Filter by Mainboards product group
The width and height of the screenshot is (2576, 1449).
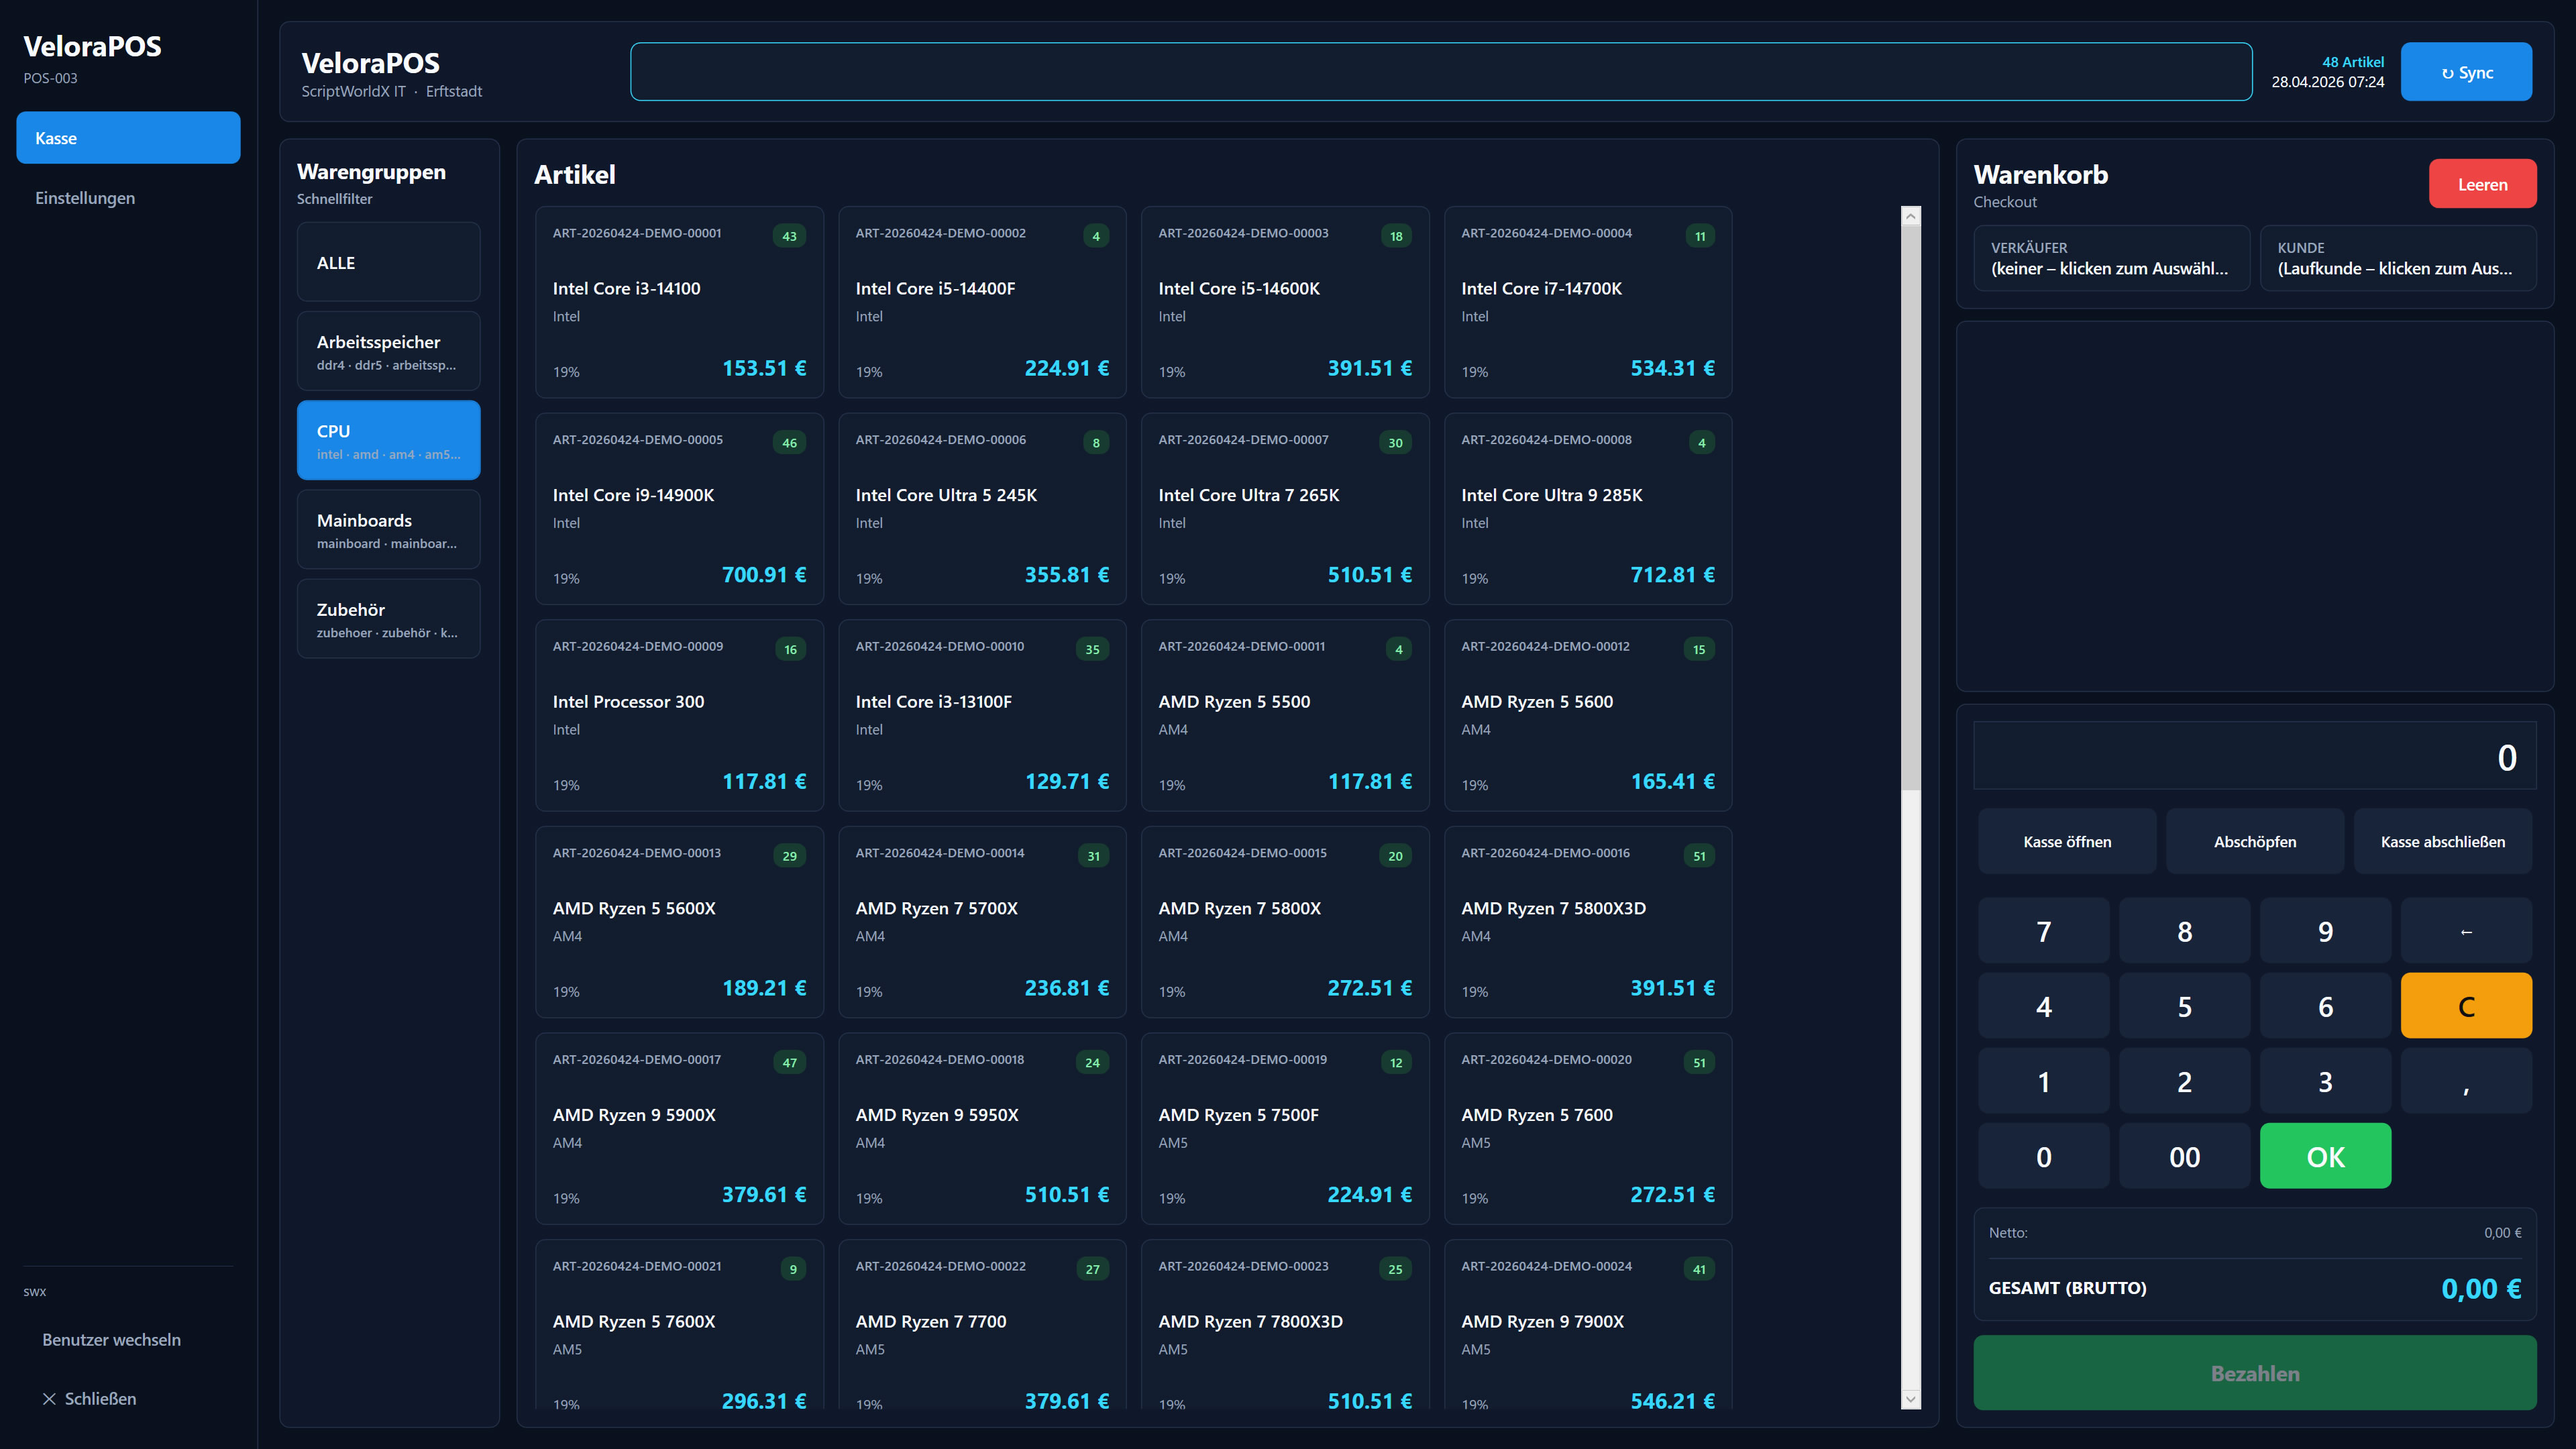[x=388, y=529]
